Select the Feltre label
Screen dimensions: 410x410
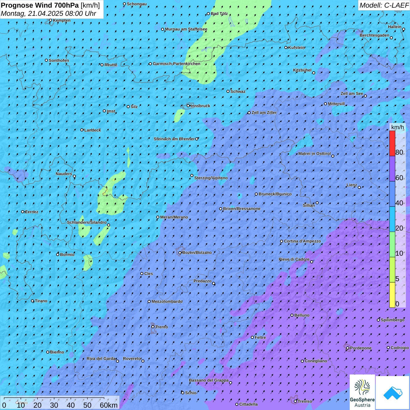[260, 337]
